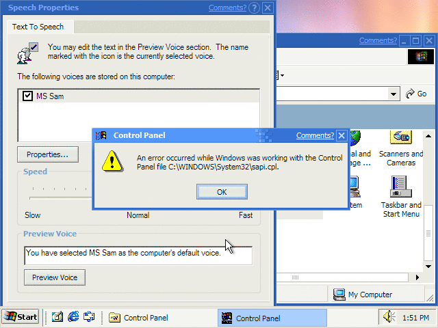This screenshot has width=438, height=328.
Task: Click My Computer in the status bar
Action: point(363,295)
